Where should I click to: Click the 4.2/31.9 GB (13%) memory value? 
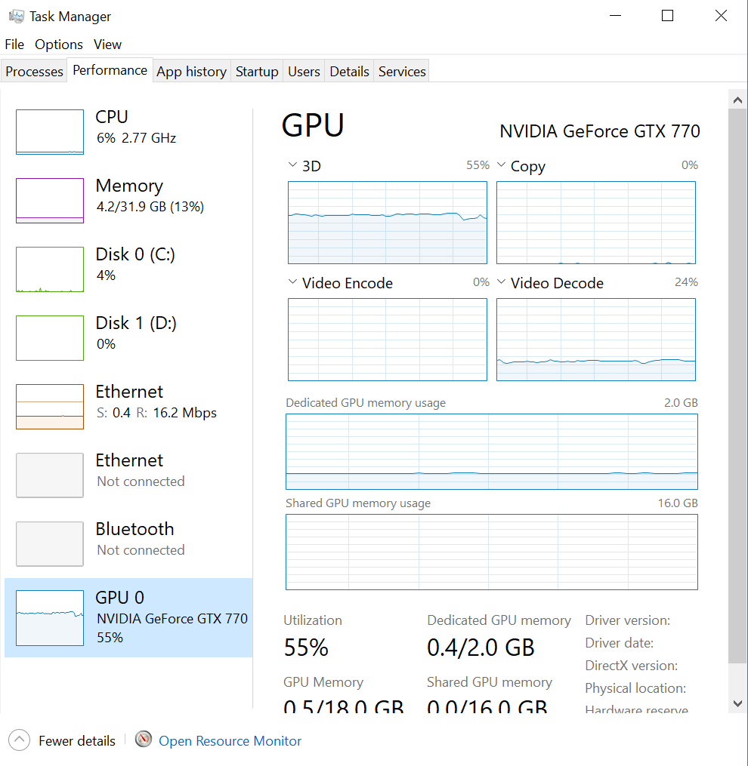pos(150,207)
